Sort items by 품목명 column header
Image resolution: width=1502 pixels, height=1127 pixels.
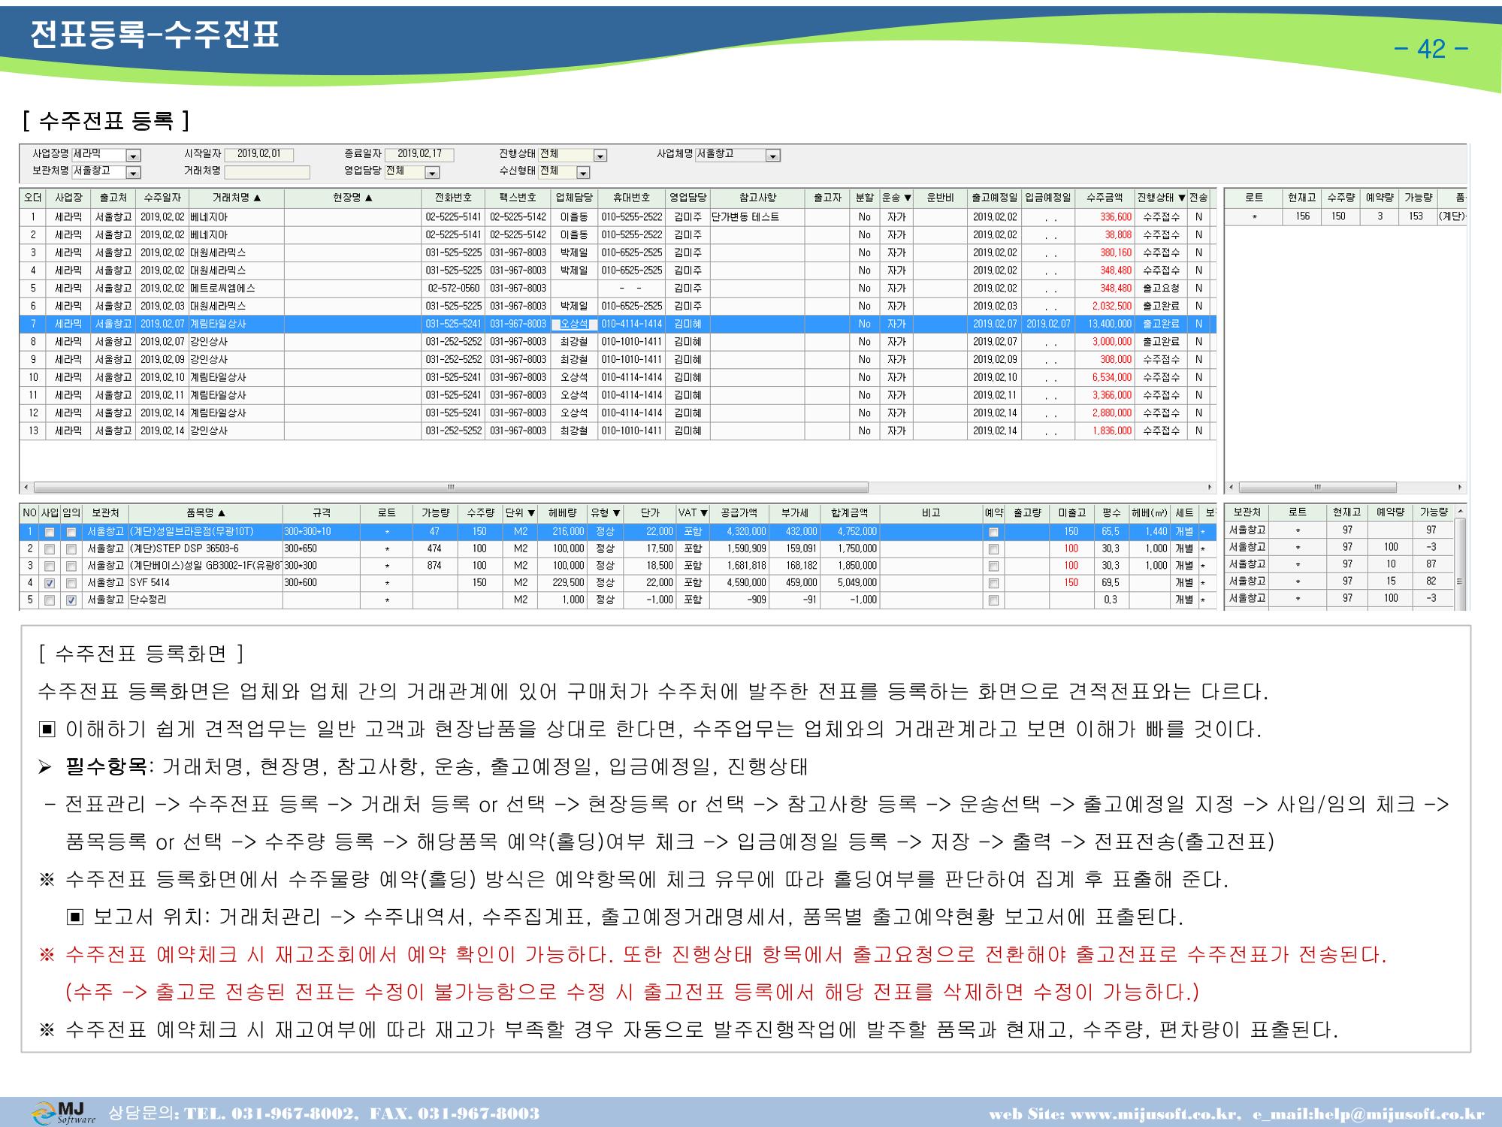point(206,513)
